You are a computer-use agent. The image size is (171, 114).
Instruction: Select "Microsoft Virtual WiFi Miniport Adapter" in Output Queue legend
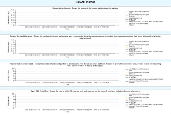click(x=138, y=24)
